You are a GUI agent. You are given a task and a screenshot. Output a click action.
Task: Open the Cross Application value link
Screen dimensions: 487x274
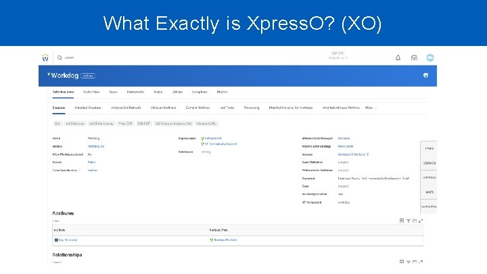[93, 170]
